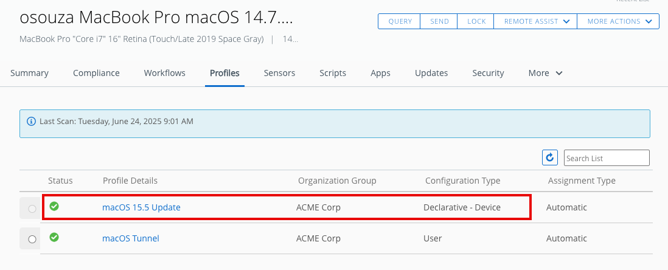Open the macOS 15.5 Update profile link

click(x=141, y=207)
